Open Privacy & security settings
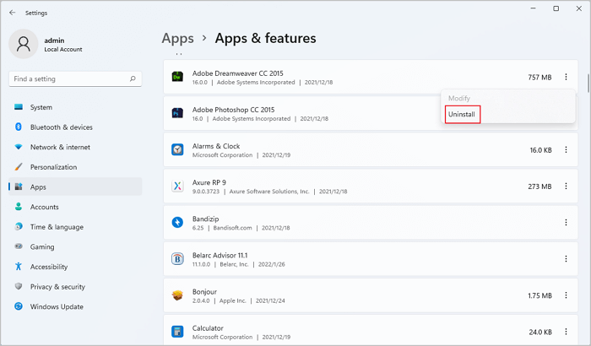Screen dimensions: 591x346 [x=57, y=287]
